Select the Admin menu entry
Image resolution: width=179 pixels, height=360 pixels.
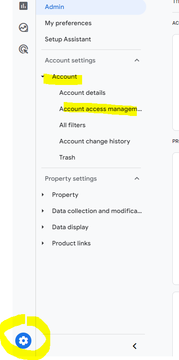click(91, 7)
